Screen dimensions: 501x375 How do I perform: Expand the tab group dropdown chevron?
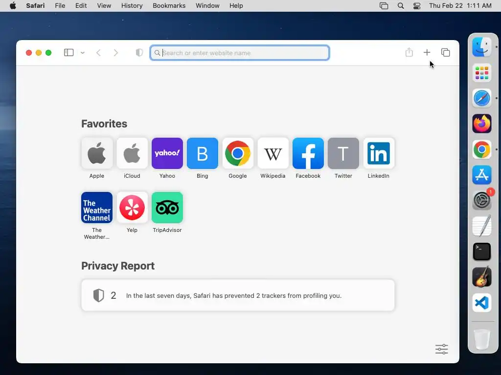pos(82,53)
